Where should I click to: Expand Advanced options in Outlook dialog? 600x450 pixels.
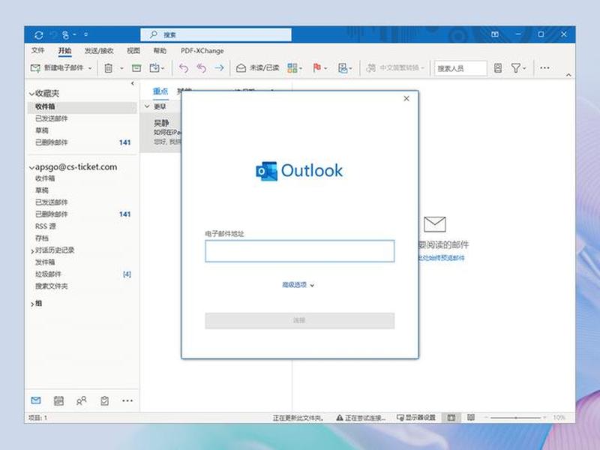point(298,285)
